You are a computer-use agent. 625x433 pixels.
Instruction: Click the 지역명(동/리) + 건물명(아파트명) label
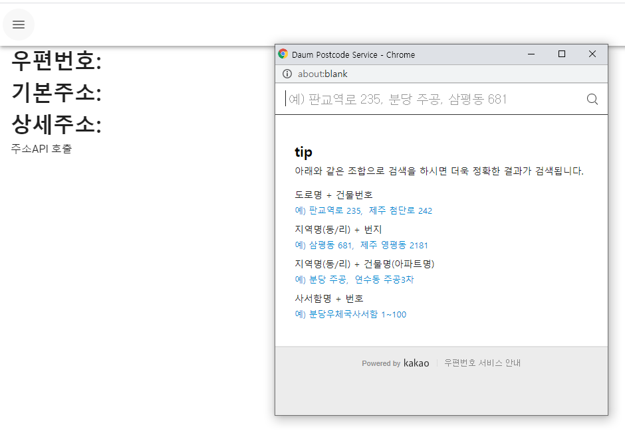click(364, 264)
